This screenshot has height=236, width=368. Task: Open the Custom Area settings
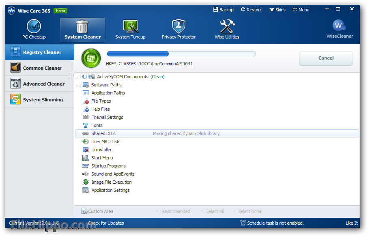click(x=97, y=211)
